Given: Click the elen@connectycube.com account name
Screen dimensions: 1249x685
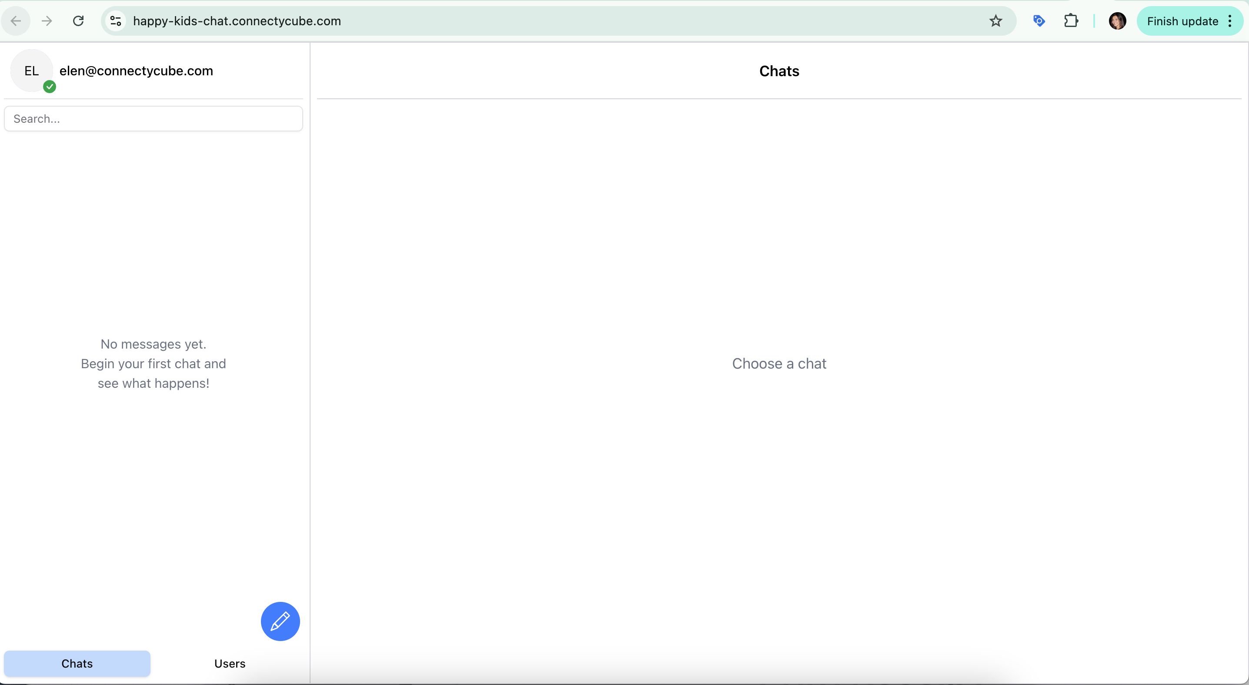Looking at the screenshot, I should pyautogui.click(x=136, y=71).
